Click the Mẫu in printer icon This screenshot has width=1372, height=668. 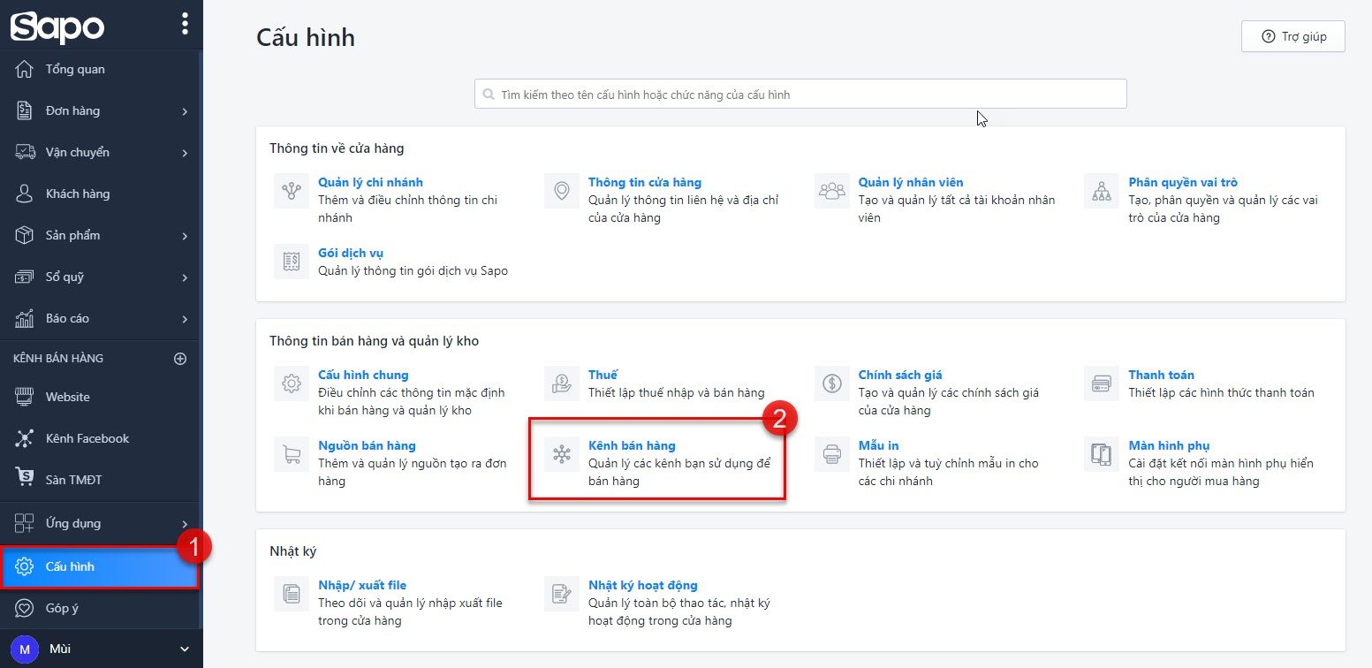(831, 453)
